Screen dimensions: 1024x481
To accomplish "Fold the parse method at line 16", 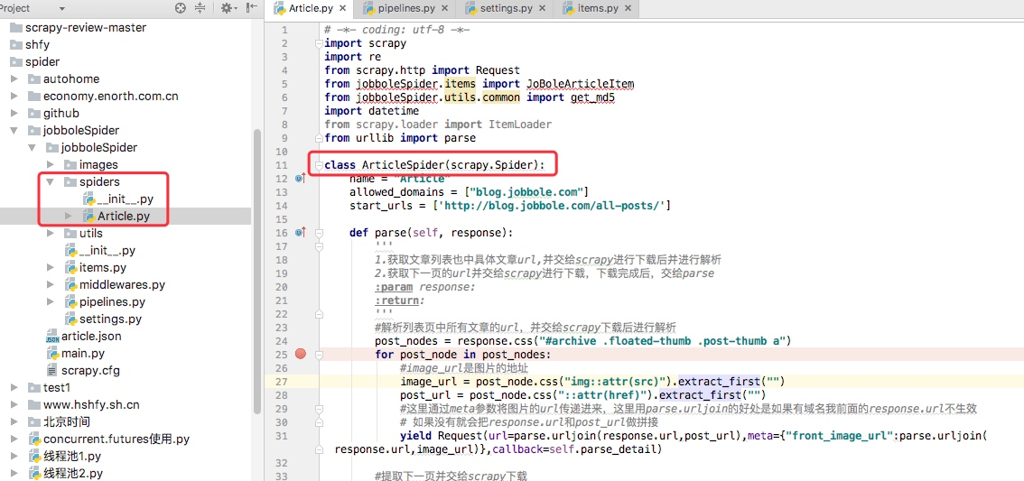I will (x=319, y=233).
